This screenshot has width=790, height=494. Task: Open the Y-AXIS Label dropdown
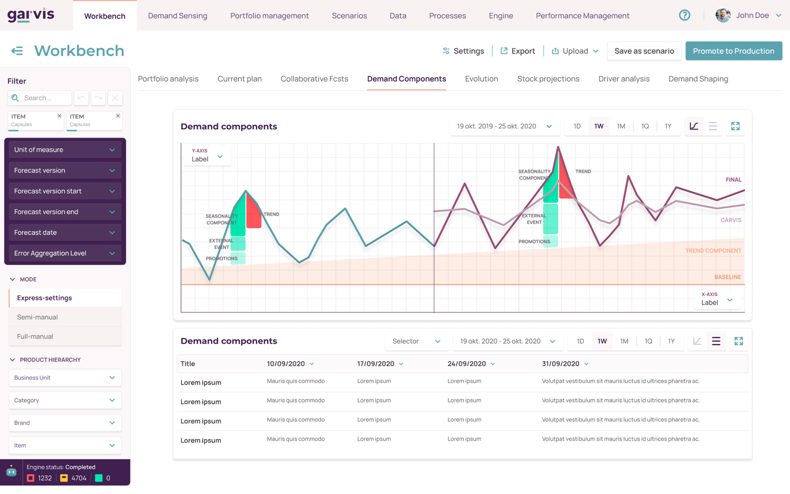(207, 155)
